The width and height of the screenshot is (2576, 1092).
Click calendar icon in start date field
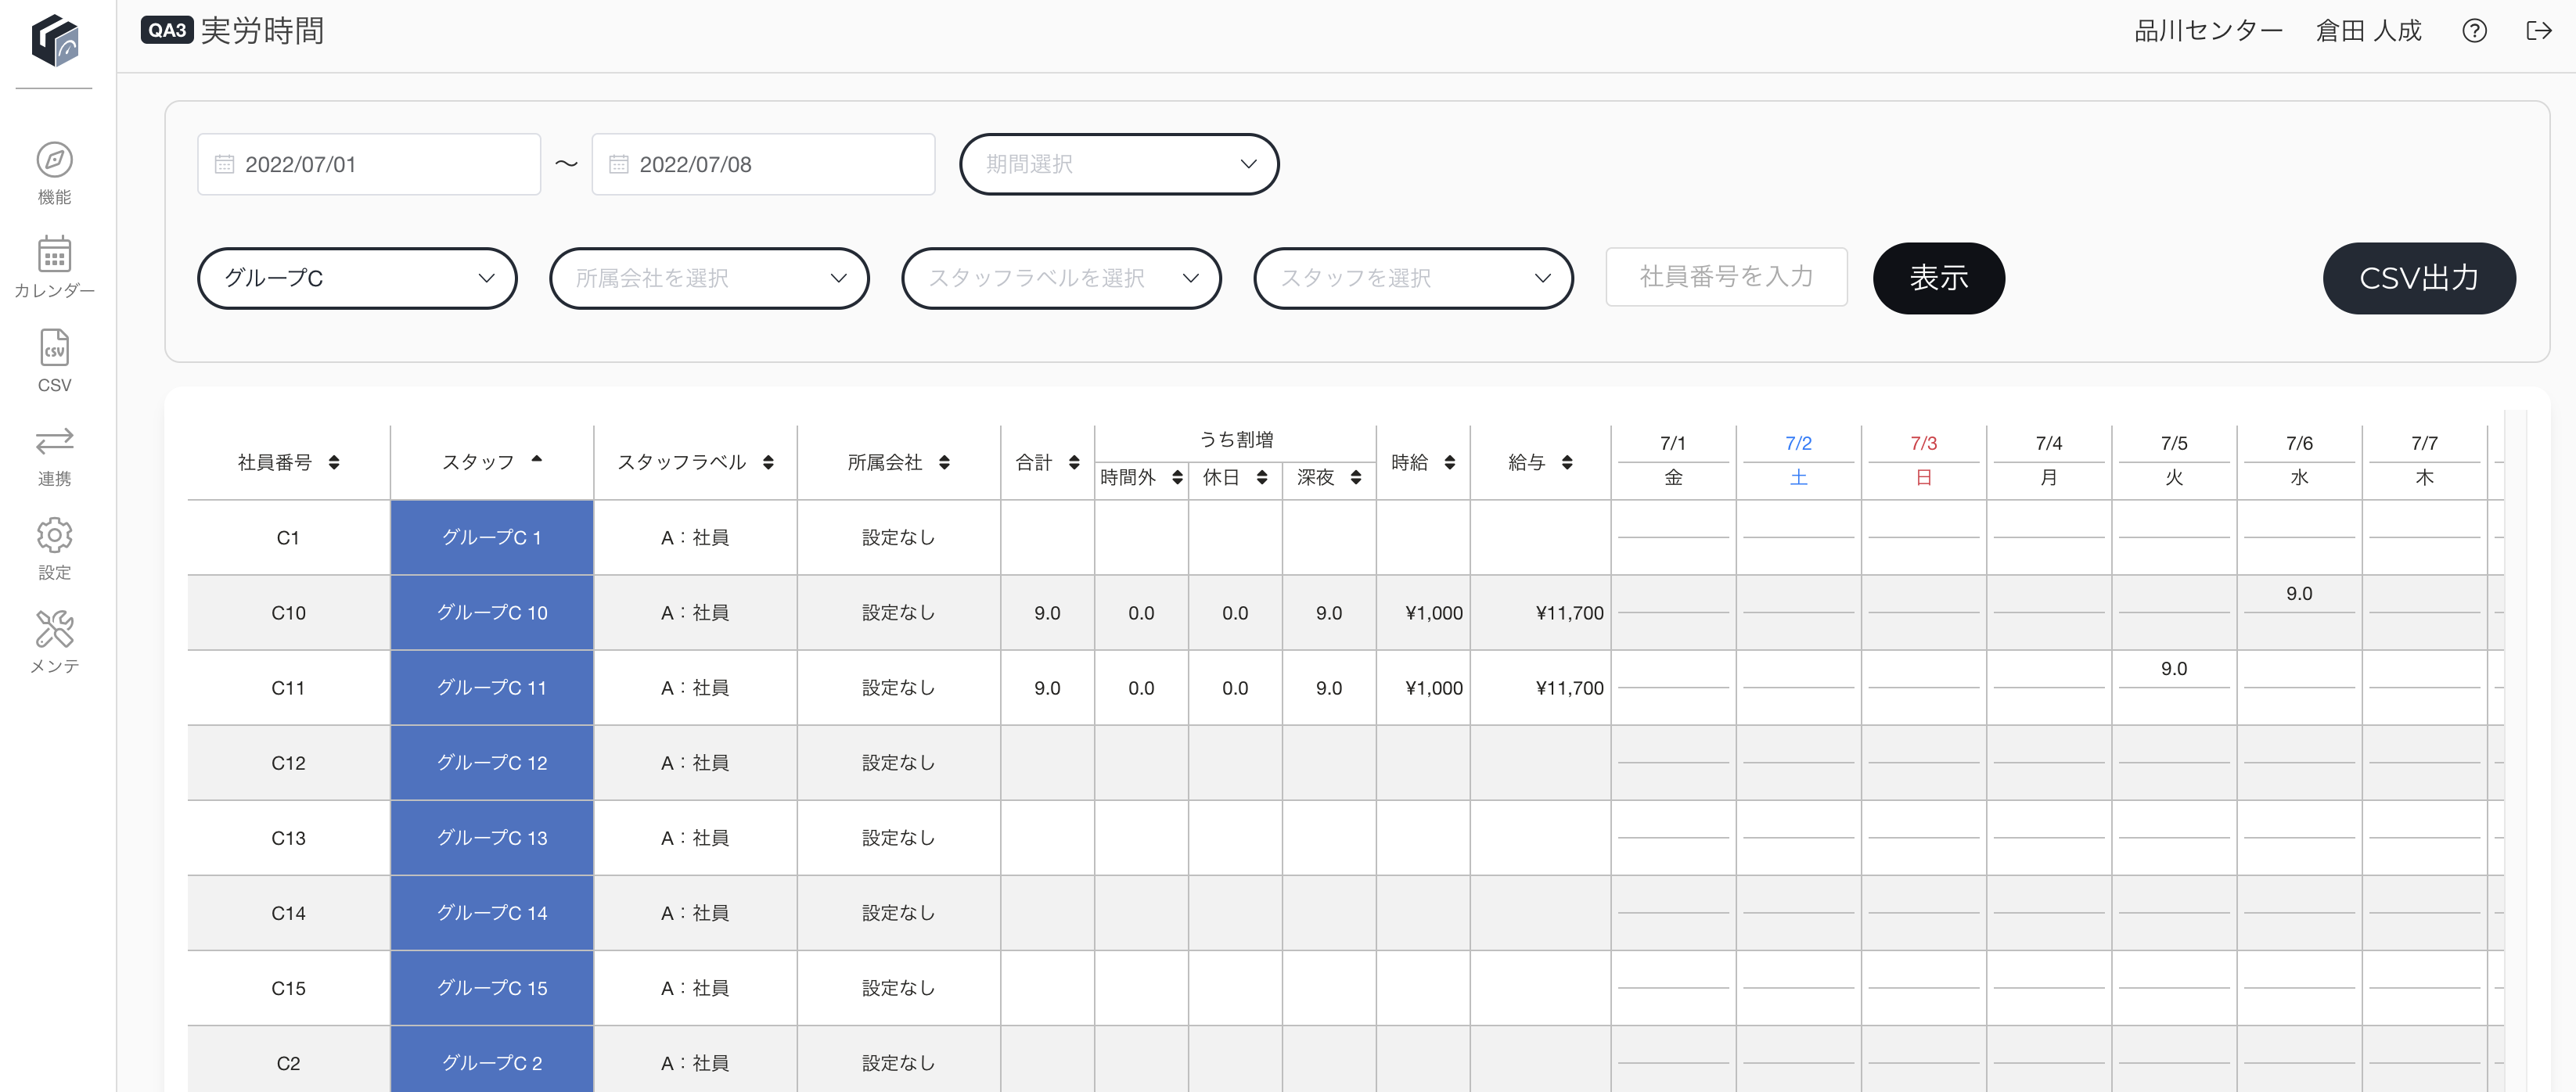click(224, 164)
